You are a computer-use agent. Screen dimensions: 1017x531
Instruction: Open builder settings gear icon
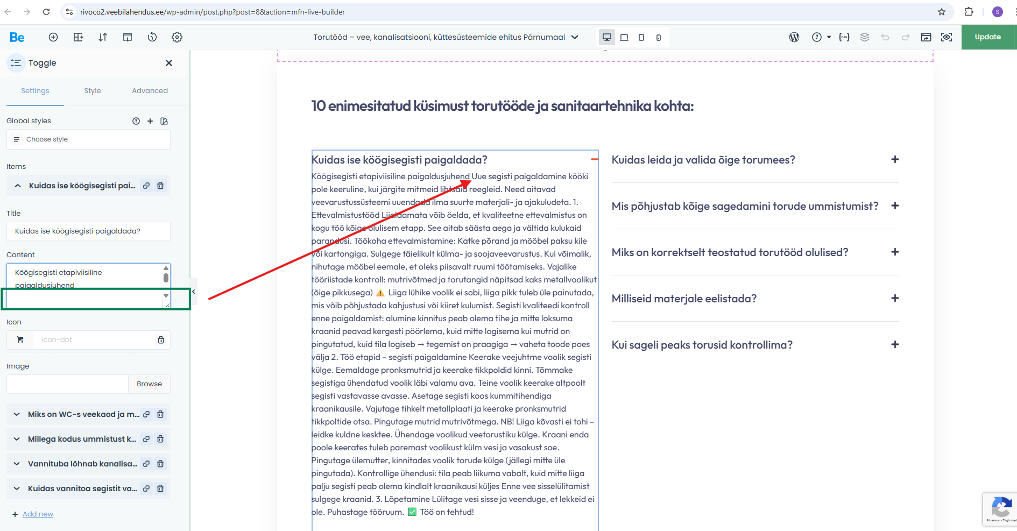177,37
